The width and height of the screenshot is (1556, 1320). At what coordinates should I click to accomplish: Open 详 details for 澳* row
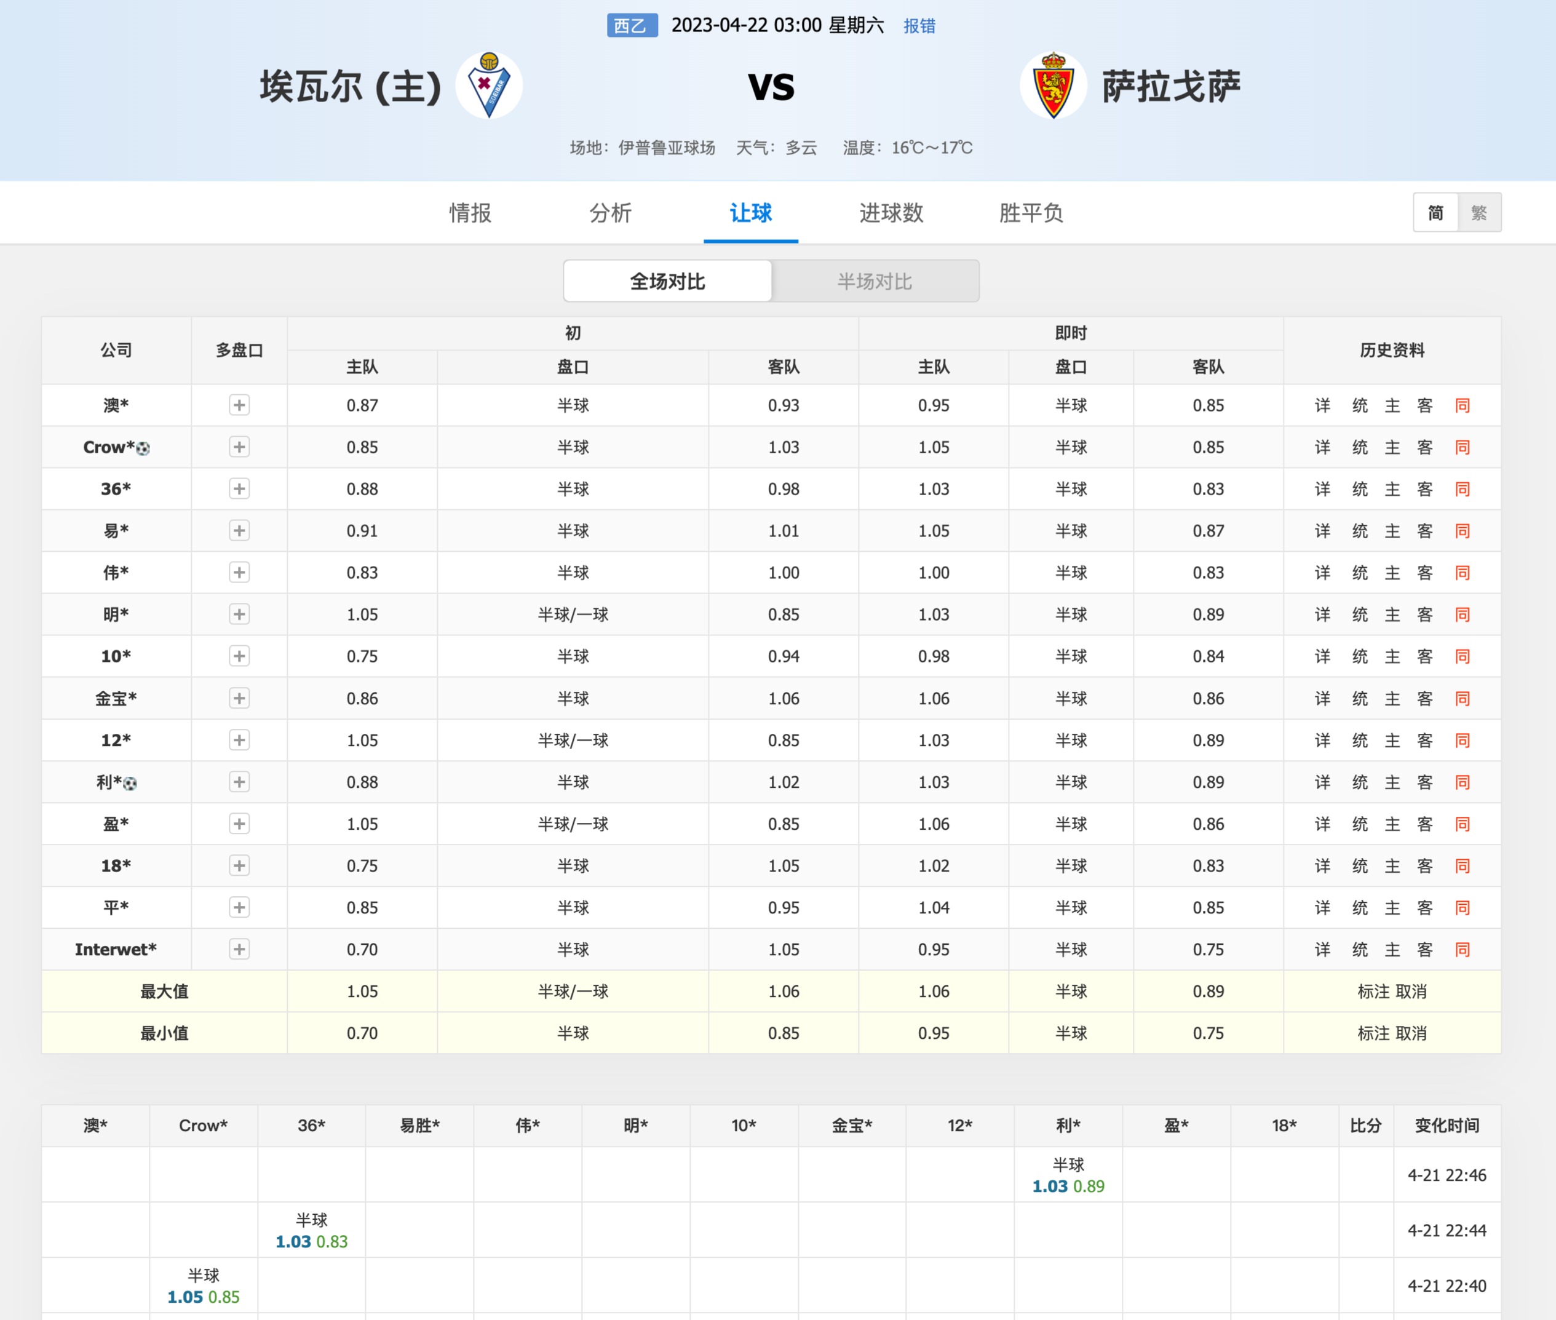pyautogui.click(x=1322, y=405)
